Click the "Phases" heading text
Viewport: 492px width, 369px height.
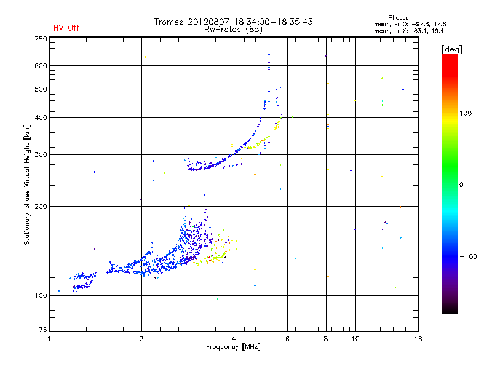click(x=398, y=18)
